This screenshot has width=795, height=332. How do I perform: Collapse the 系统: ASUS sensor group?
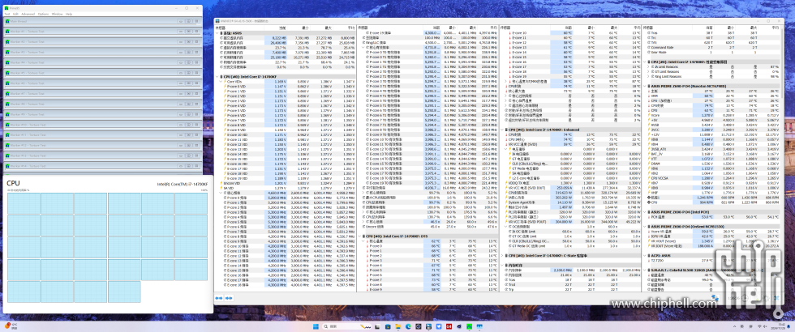click(x=217, y=33)
